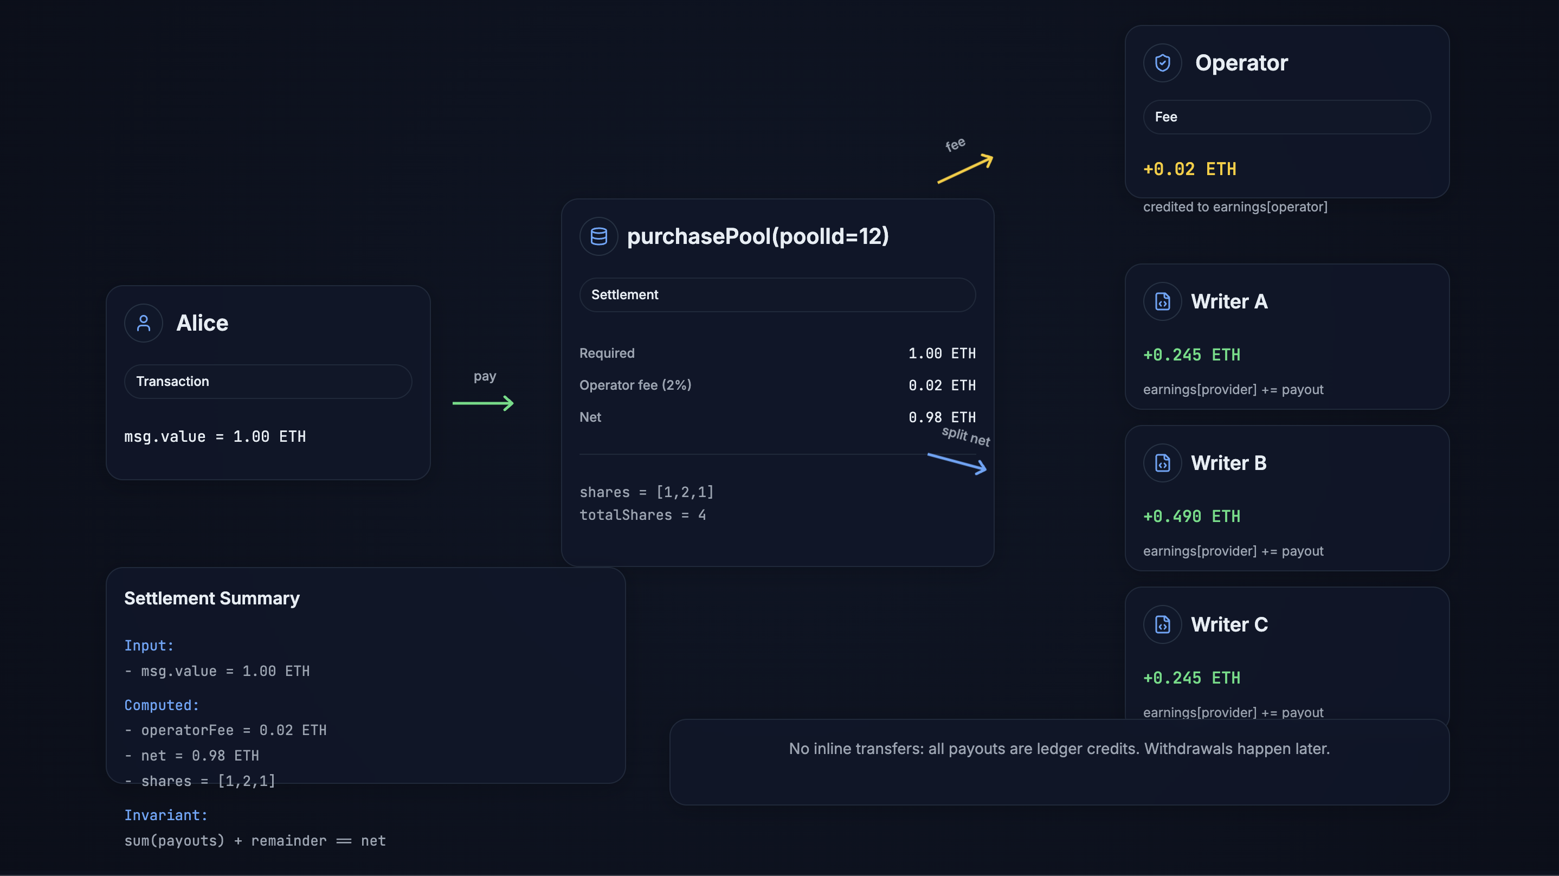Click the Operator fee (2%) row
The height and width of the screenshot is (876, 1559).
[x=777, y=385]
